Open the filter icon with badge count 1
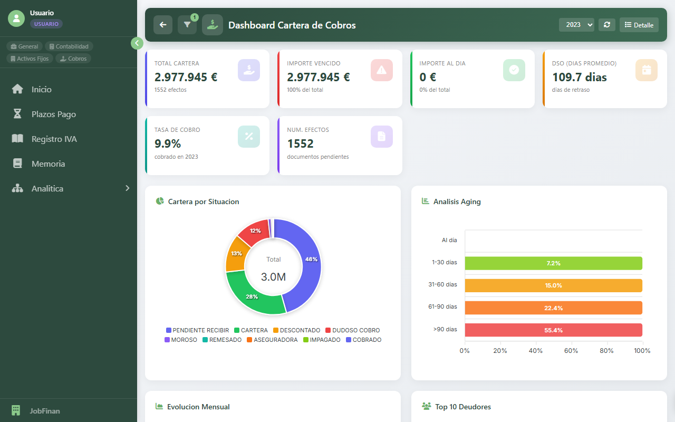This screenshot has width=675, height=422. (187, 25)
